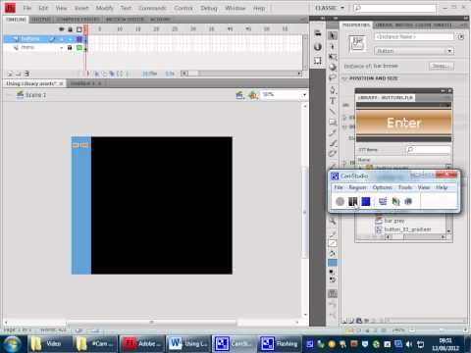Screen dimensions: 471x353
Task: Click the Instance Name input field
Action: [x=414, y=37]
